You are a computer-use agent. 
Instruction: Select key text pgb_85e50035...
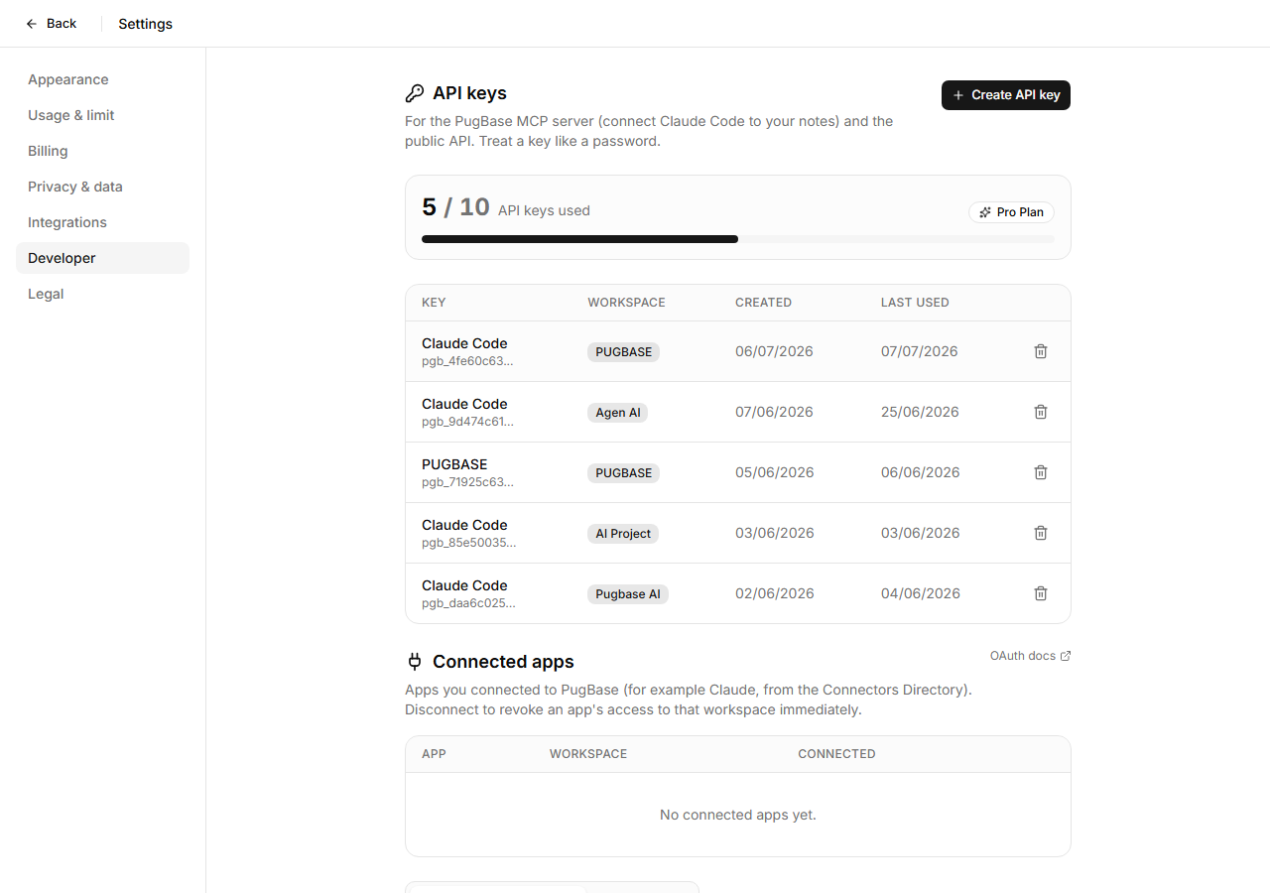click(x=468, y=543)
